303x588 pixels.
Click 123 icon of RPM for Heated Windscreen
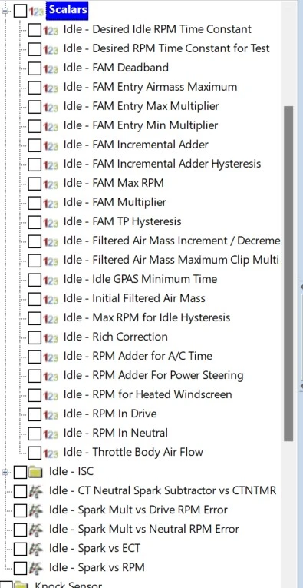(51, 395)
